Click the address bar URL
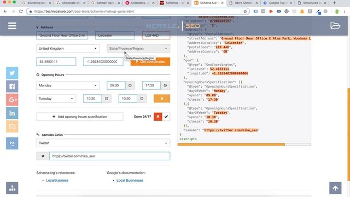This screenshot has height=197, width=350. (84, 11)
